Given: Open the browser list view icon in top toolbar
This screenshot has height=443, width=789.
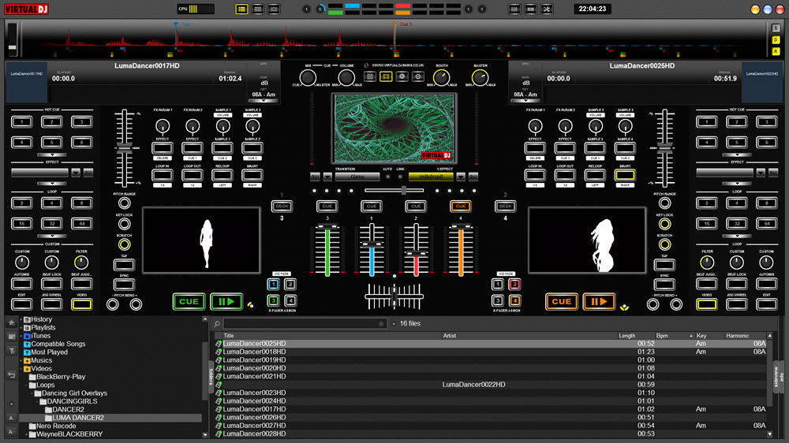Looking at the screenshot, I should point(241,9).
